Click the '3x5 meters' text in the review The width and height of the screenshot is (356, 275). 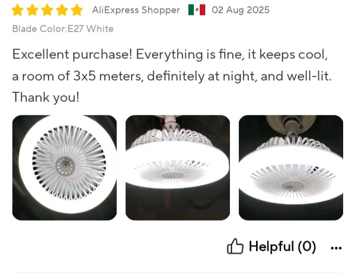108,76
